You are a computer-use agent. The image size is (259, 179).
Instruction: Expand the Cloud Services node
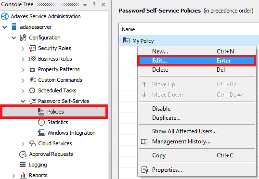point(23,143)
